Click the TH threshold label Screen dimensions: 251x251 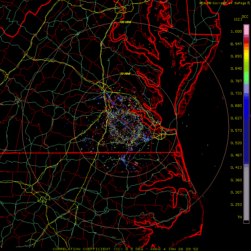tap(240, 217)
